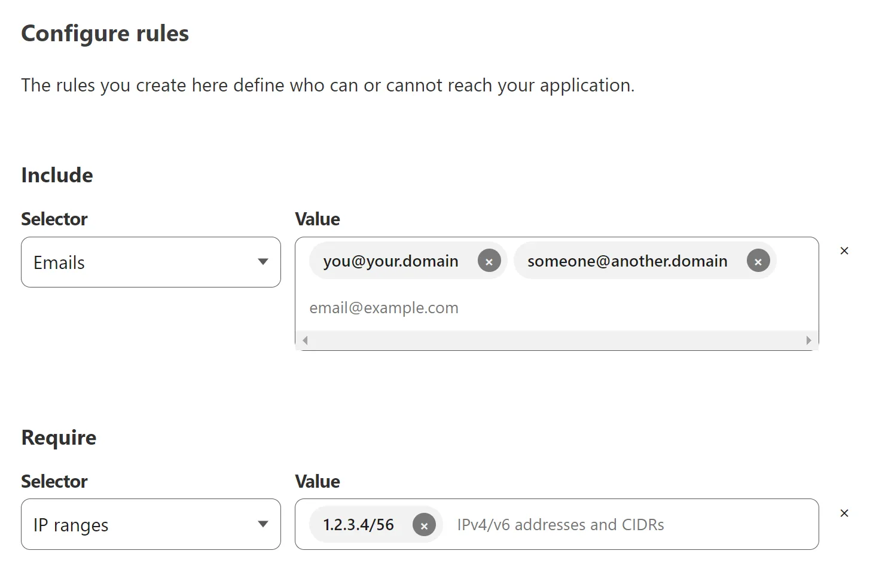The height and width of the screenshot is (572, 873).
Task: Click the Include section heading
Action: tap(57, 175)
